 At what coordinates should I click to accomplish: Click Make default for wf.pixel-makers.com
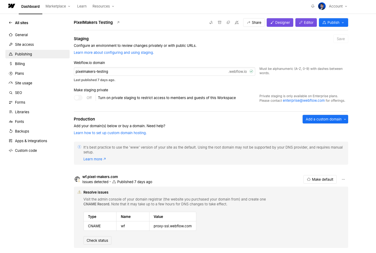(320, 179)
